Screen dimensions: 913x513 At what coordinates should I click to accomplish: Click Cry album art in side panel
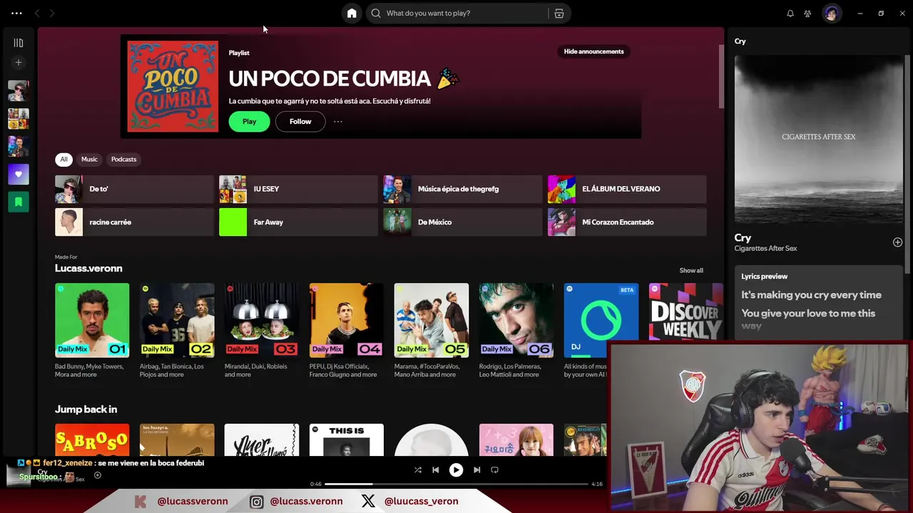pyautogui.click(x=819, y=140)
